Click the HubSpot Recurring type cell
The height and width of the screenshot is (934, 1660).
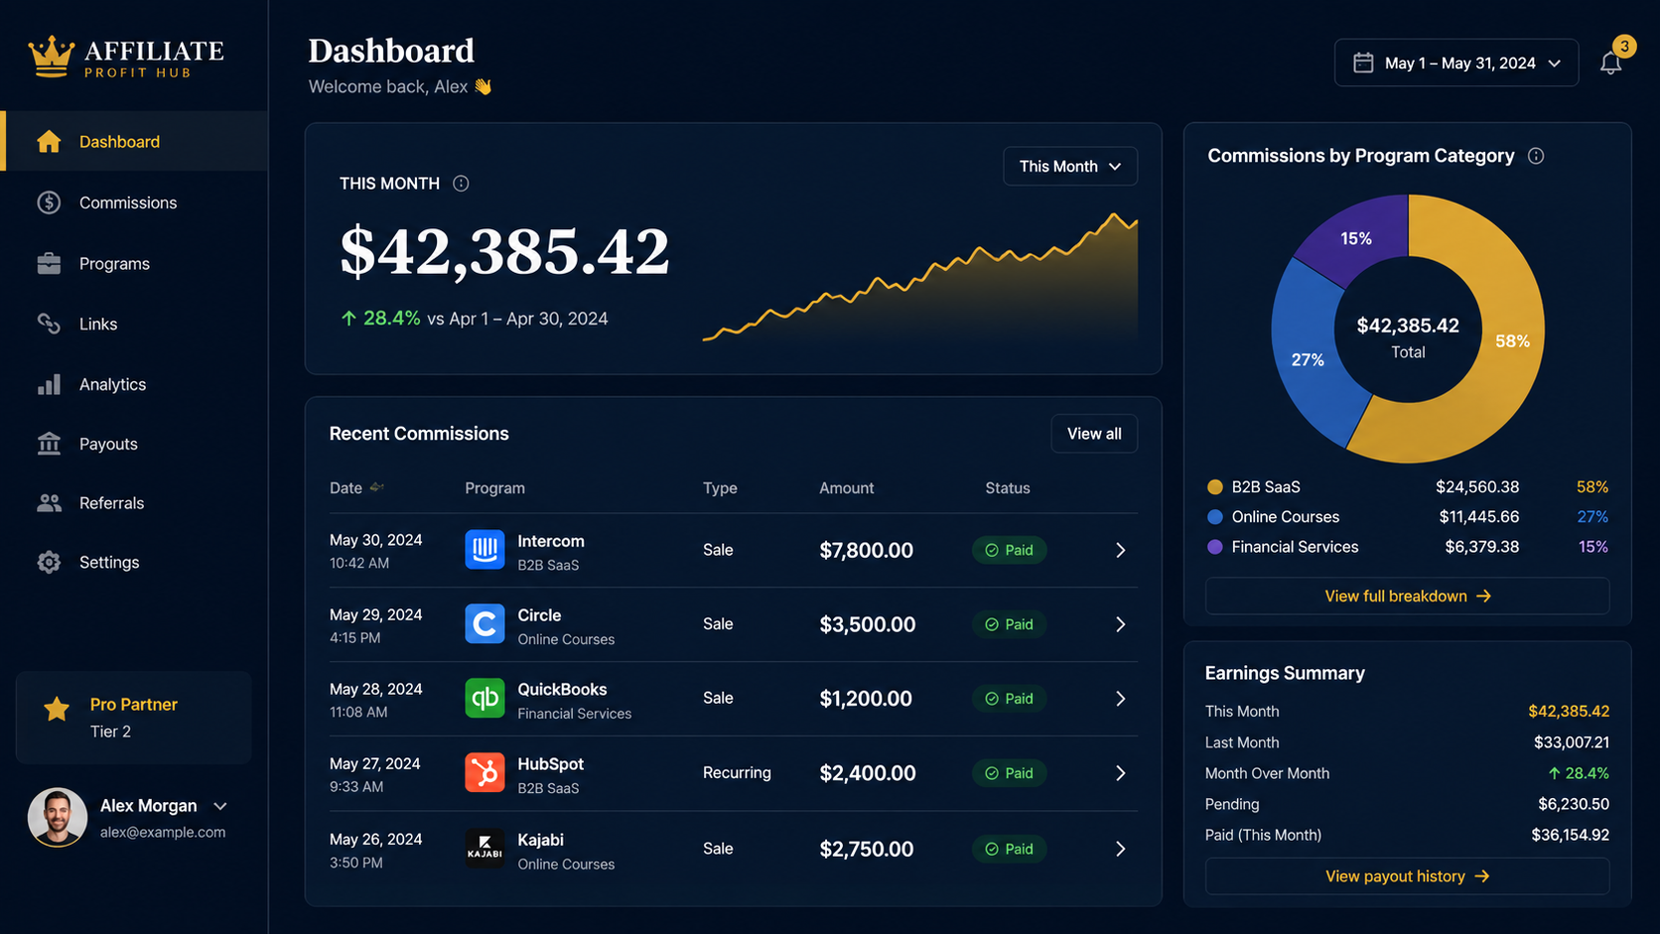click(737, 772)
